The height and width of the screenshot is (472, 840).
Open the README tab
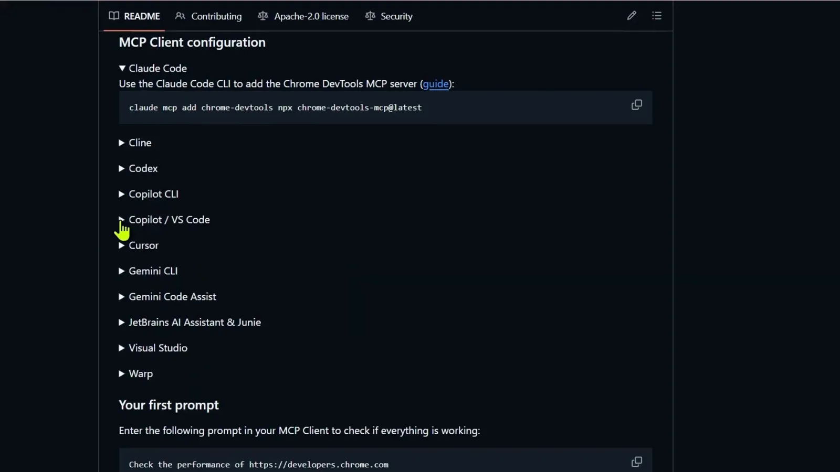pyautogui.click(x=134, y=16)
